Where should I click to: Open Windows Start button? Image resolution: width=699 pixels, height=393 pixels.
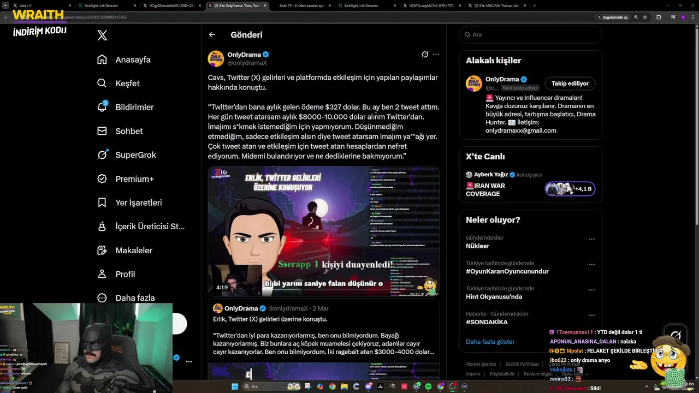[235, 386]
